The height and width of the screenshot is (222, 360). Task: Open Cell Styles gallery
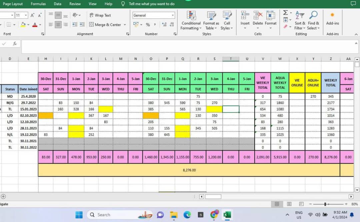point(227,20)
